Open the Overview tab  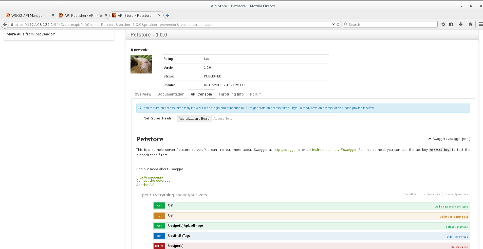(143, 94)
